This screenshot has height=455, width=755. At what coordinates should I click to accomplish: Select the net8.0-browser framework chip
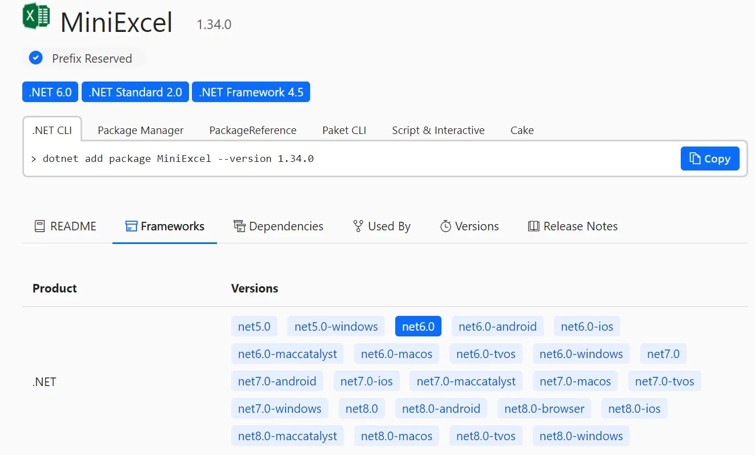pyautogui.click(x=544, y=408)
